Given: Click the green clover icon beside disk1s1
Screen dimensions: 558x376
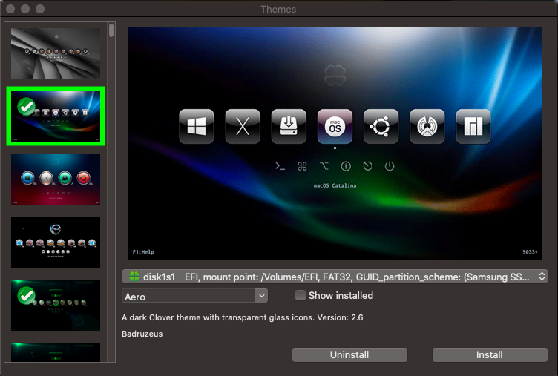Looking at the screenshot, I should click(x=134, y=277).
